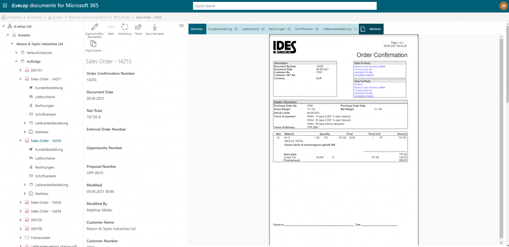Click the PDF icon of Sales Order - 14257
The image size is (509, 247).
click(27, 79)
